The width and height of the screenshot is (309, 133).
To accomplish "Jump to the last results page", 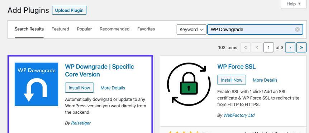I will tap(301, 47).
